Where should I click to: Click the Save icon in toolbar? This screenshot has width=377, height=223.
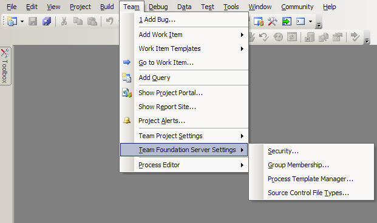pyautogui.click(x=33, y=21)
